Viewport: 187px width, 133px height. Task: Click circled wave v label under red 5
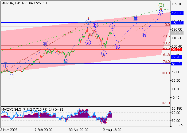(160, 13)
